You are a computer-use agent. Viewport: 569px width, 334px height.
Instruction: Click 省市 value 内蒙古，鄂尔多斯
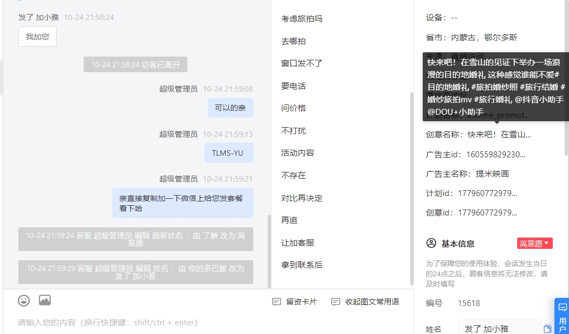click(484, 38)
